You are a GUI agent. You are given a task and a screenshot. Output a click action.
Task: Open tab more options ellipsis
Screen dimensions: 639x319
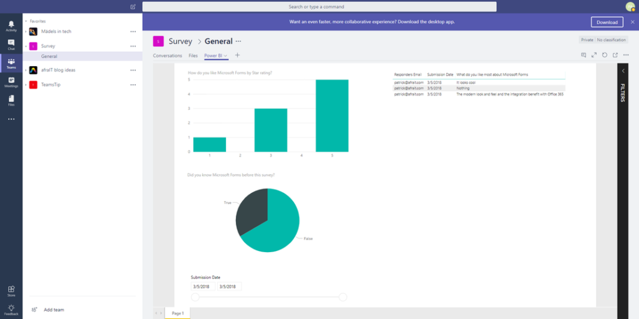coord(626,55)
